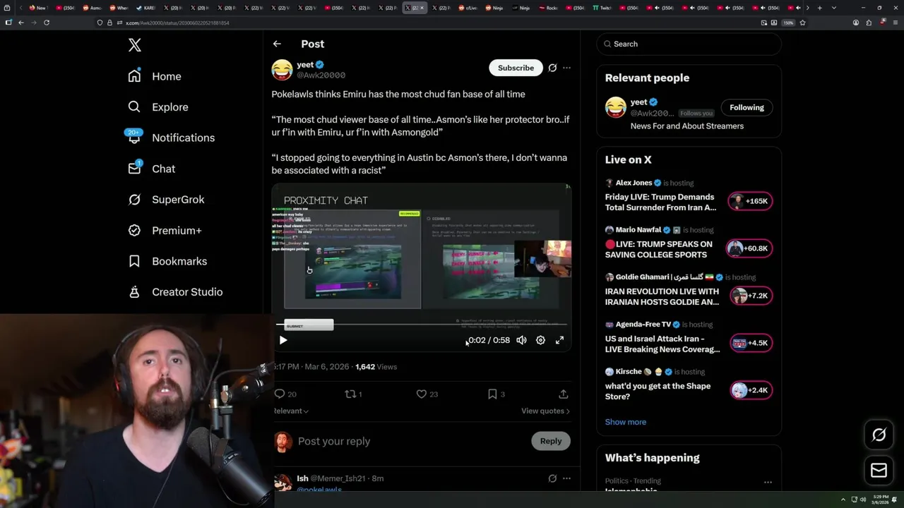
Task: Open Home in left navigation
Action: pos(155,76)
